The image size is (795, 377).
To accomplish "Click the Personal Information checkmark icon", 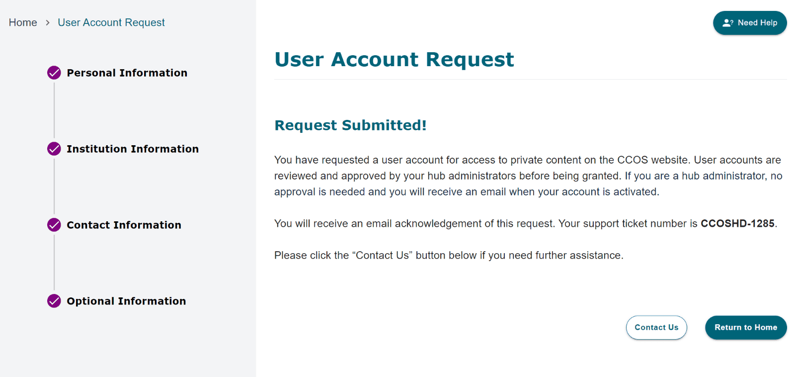I will click(x=54, y=73).
